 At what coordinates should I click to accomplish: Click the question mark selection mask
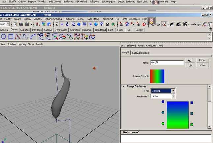coord(101,24)
